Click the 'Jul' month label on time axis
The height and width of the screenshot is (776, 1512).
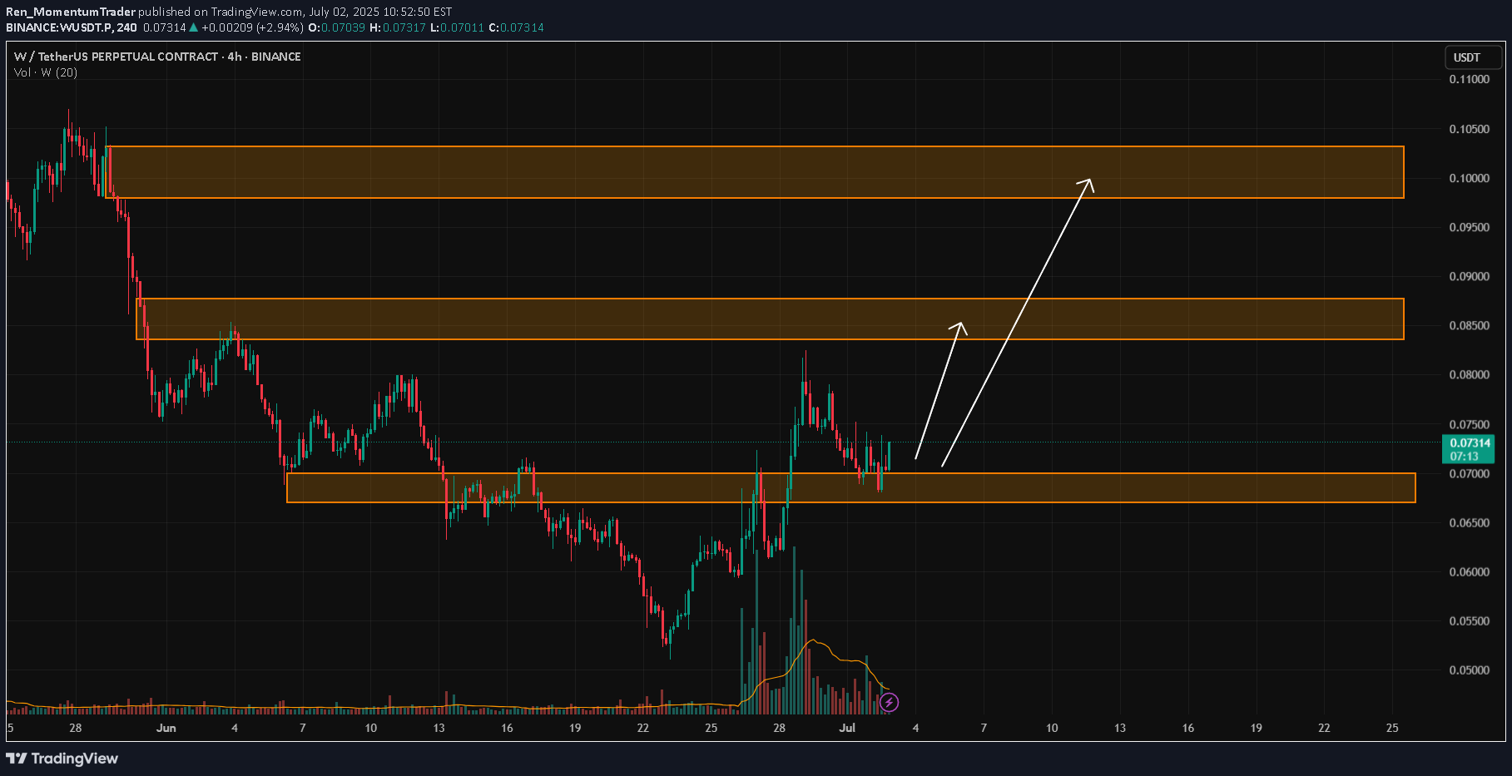pyautogui.click(x=847, y=728)
